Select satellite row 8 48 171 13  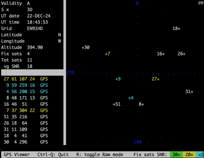pyautogui.click(x=27, y=98)
